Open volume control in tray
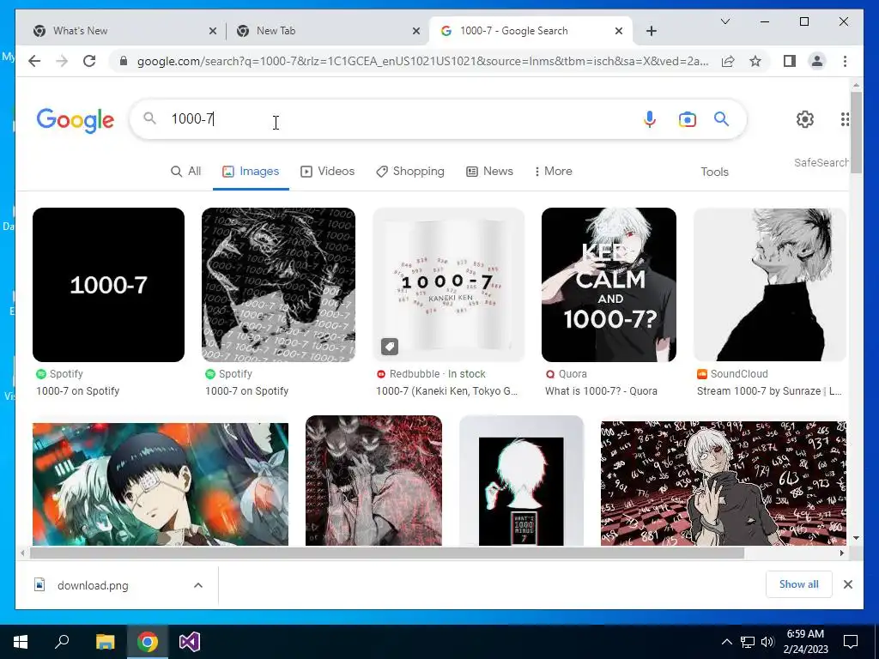Viewport: 879px width, 659px height. [x=767, y=642]
